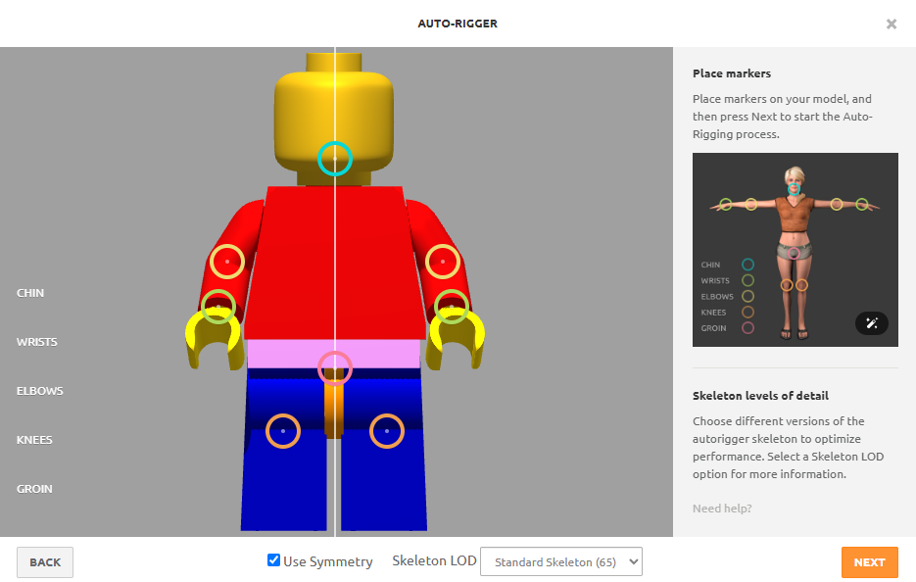Open the Skeleton LOD dropdown

560,561
